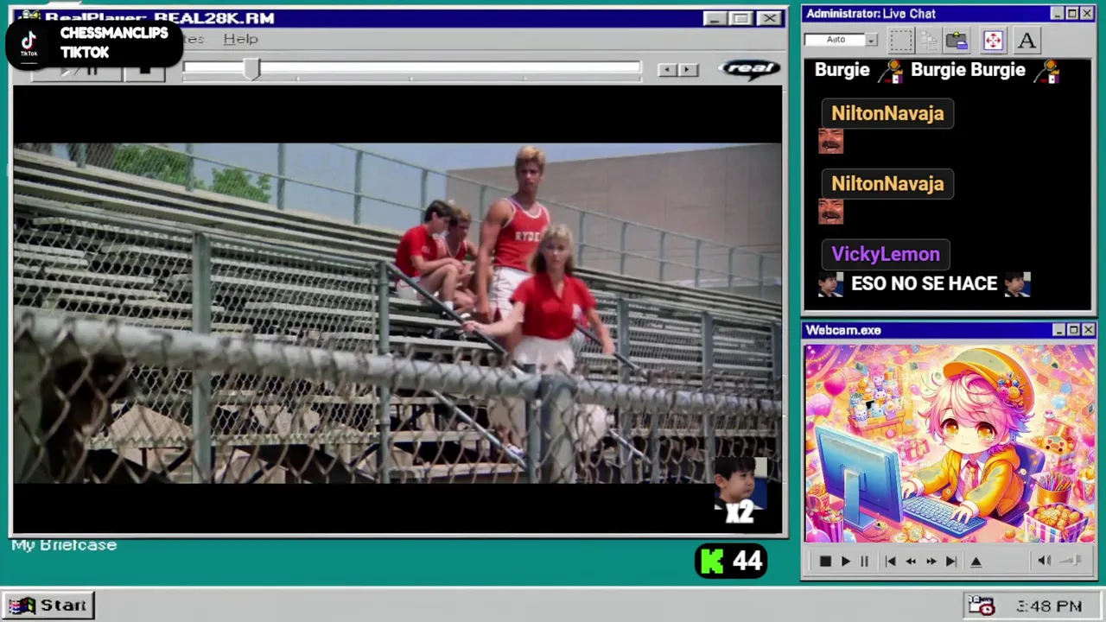Minimize the Webcam.exe window
The height and width of the screenshot is (622, 1106).
click(1058, 330)
